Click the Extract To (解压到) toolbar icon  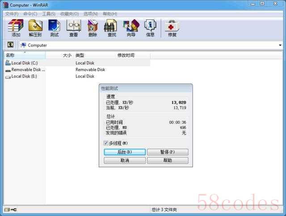point(35,28)
